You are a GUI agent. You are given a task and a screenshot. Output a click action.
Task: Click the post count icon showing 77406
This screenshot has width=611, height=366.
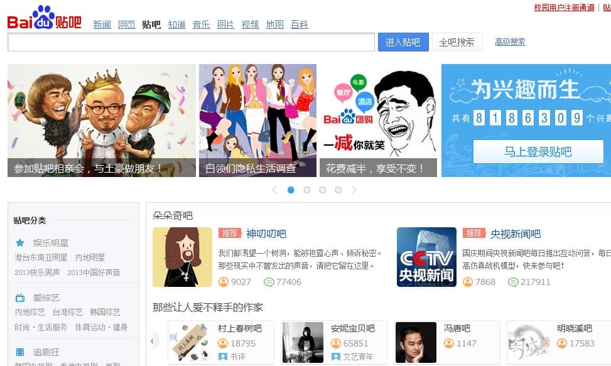[x=269, y=282]
